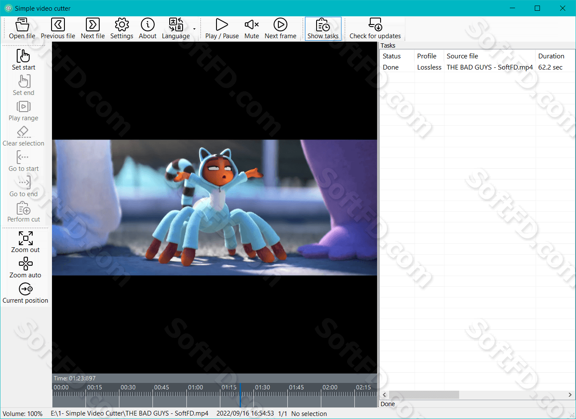This screenshot has height=419, width=576.
Task: Toggle Play / Pause
Action: click(x=222, y=29)
